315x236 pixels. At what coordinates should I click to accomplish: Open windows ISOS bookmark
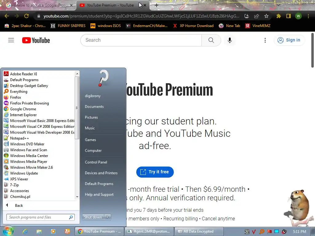(106, 26)
